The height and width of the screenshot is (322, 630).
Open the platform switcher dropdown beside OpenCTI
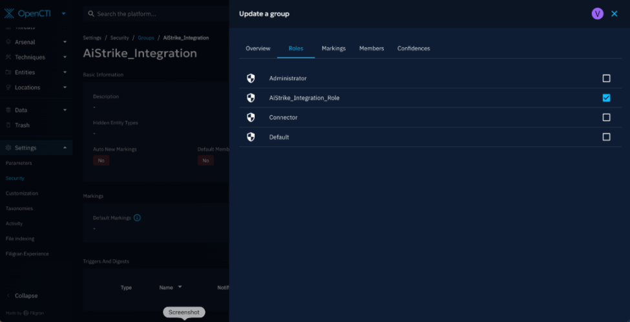[x=63, y=14]
